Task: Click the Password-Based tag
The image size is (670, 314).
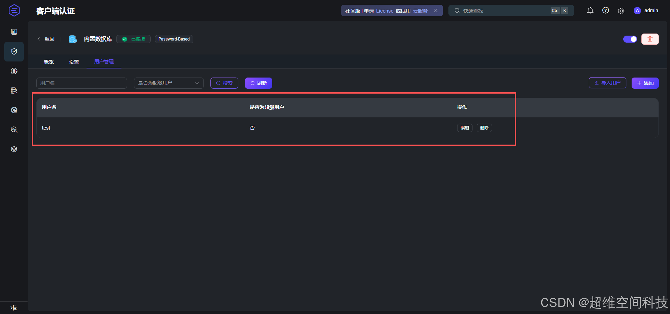Action: pyautogui.click(x=174, y=39)
